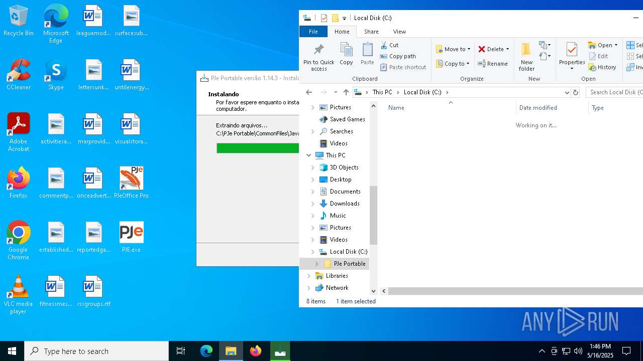Click Pin to Quick access icon
Viewport: 643px width, 361px height.
click(318, 50)
